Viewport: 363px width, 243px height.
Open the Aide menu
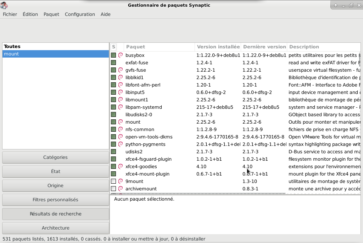pyautogui.click(x=106, y=14)
